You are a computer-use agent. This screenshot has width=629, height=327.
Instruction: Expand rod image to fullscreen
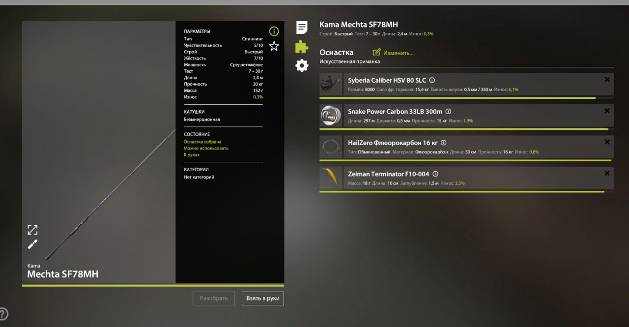coord(32,230)
